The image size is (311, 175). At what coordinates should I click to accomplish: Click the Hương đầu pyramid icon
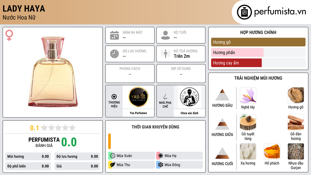coord(222,95)
